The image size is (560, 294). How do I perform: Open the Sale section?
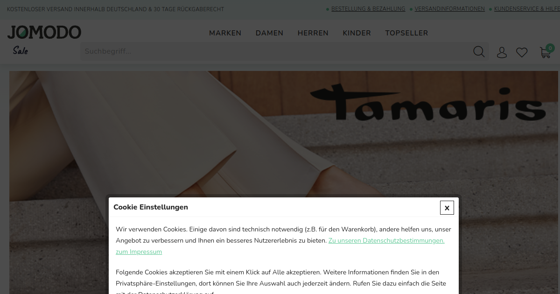pyautogui.click(x=20, y=51)
